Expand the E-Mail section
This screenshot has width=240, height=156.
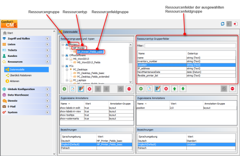tap(48, 106)
